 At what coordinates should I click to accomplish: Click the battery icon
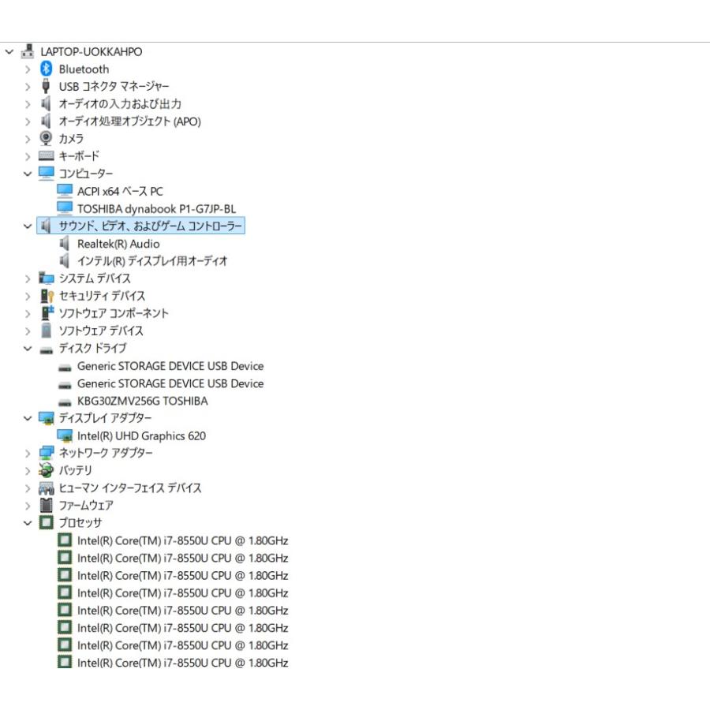[47, 470]
